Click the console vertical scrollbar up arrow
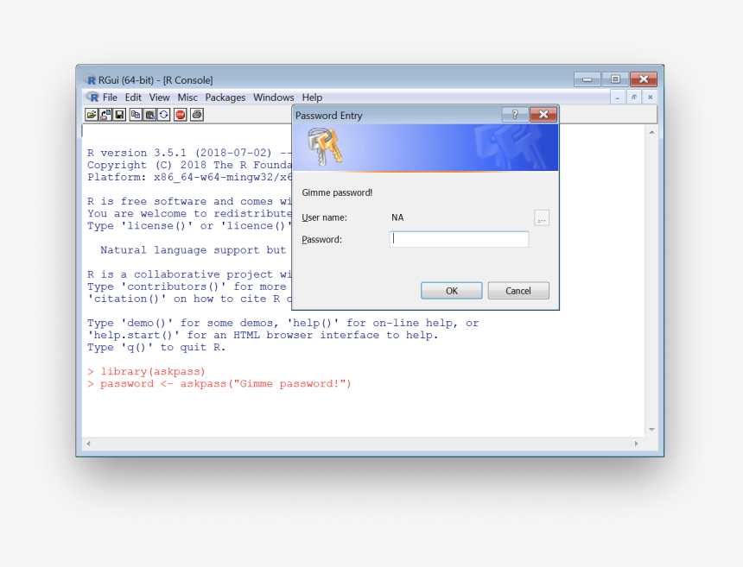This screenshot has width=743, height=567. pyautogui.click(x=651, y=133)
